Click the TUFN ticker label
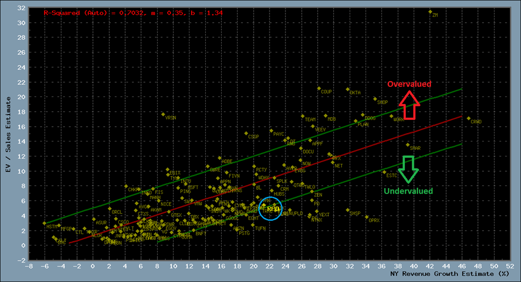This screenshot has height=282, width=521. pos(260,228)
